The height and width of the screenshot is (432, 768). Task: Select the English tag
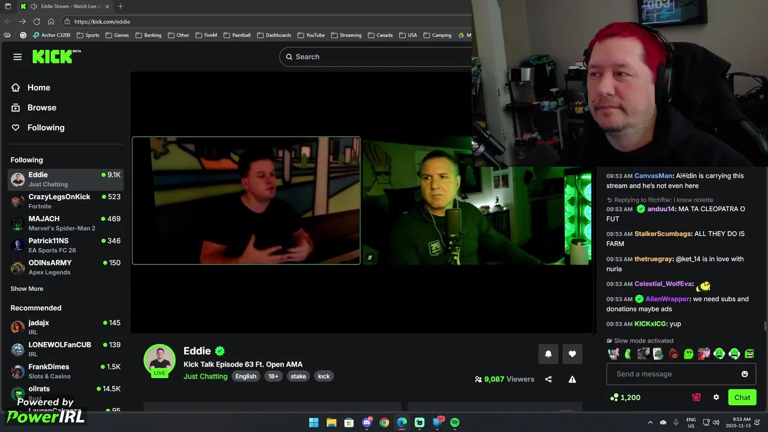coord(245,376)
